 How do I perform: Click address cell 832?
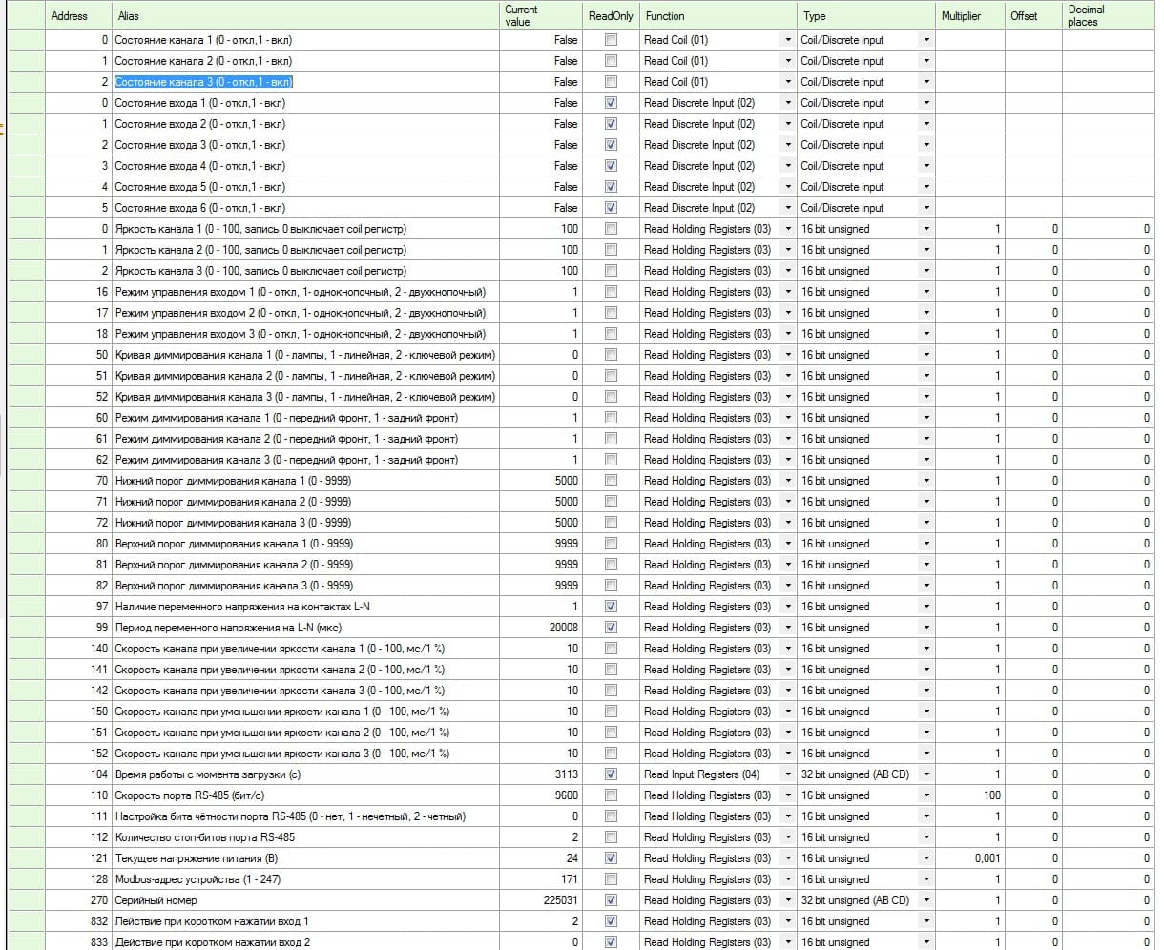click(x=78, y=921)
